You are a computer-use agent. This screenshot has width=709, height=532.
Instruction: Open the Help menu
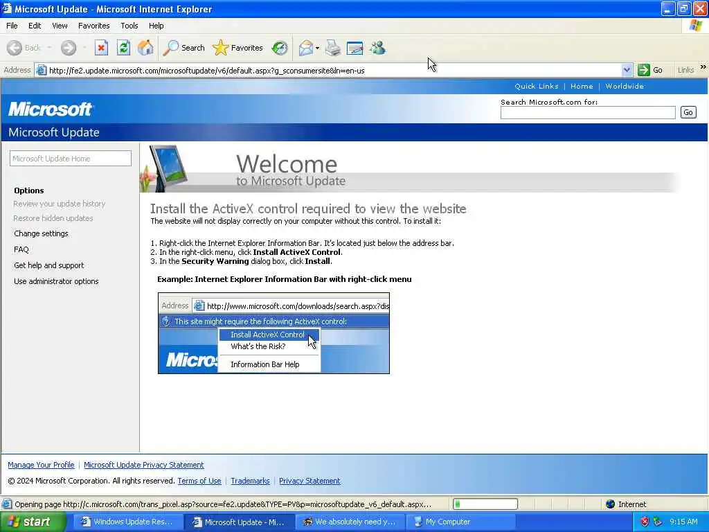[156, 26]
